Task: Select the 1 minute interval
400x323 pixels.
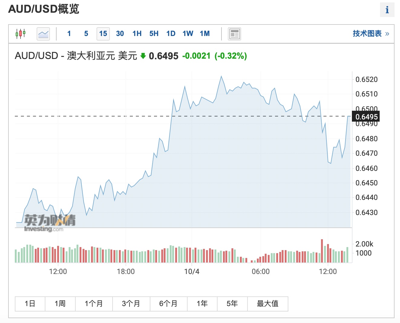Action: 69,34
